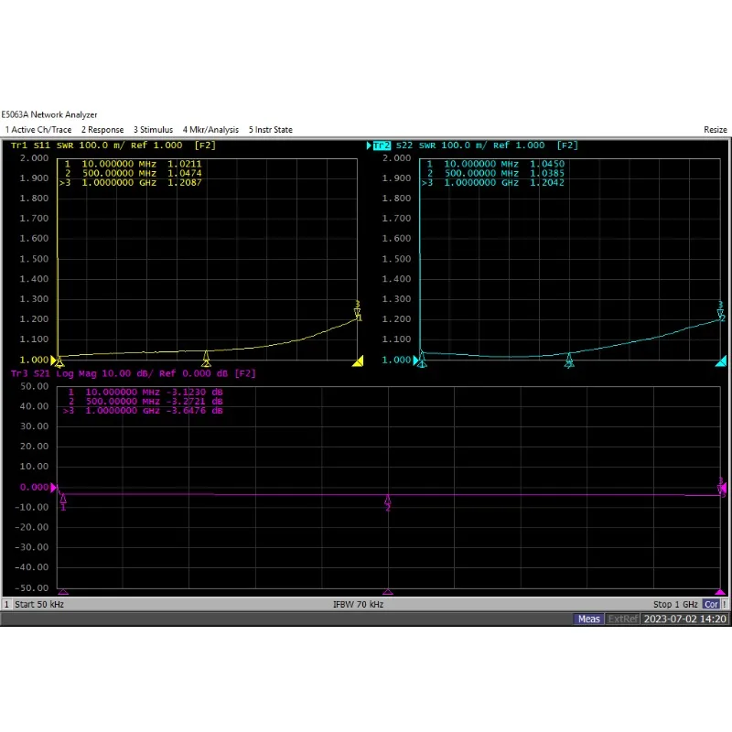Click the Resize button
Viewport: 732px width, 732px height.
(716, 130)
